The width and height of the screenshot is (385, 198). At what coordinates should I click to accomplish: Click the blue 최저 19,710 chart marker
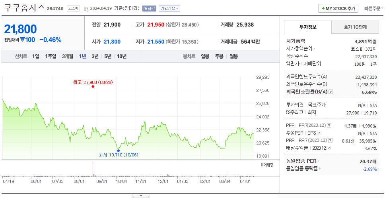click(119, 150)
